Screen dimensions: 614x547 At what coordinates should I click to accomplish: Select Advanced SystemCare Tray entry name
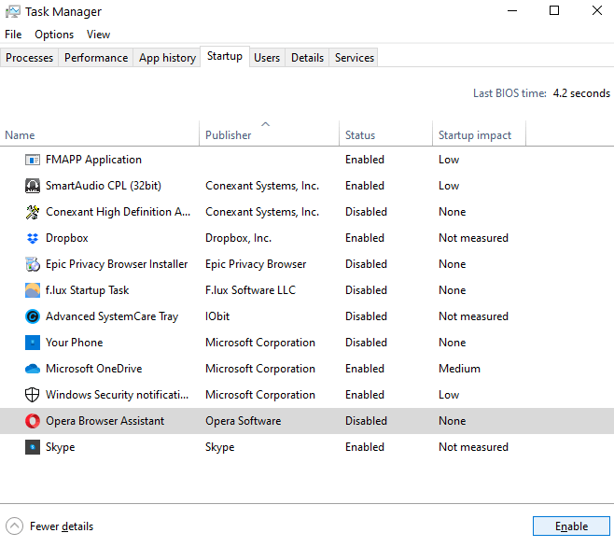coord(112,316)
